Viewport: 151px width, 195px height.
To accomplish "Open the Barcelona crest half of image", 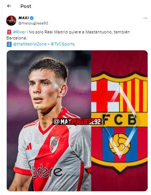I will [119, 121].
